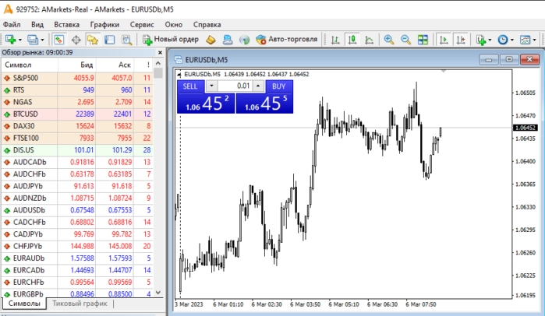Image resolution: width=545 pixels, height=316 pixels.
Task: Close the Обзор рынка panel
Action: [160, 53]
